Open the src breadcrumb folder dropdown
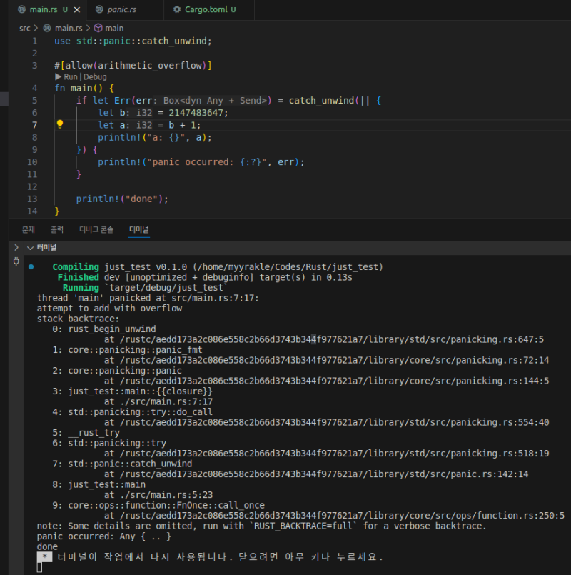The height and width of the screenshot is (575, 571). click(x=25, y=28)
